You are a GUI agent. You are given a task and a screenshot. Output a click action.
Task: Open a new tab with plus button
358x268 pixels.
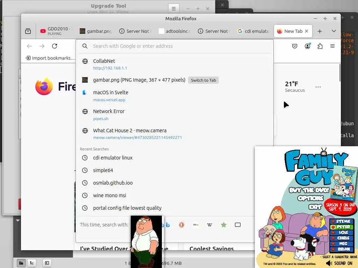coord(320,31)
